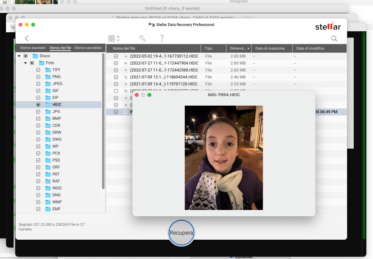Open the grid view switcher icon
This screenshot has width=373, height=259.
point(111,39)
